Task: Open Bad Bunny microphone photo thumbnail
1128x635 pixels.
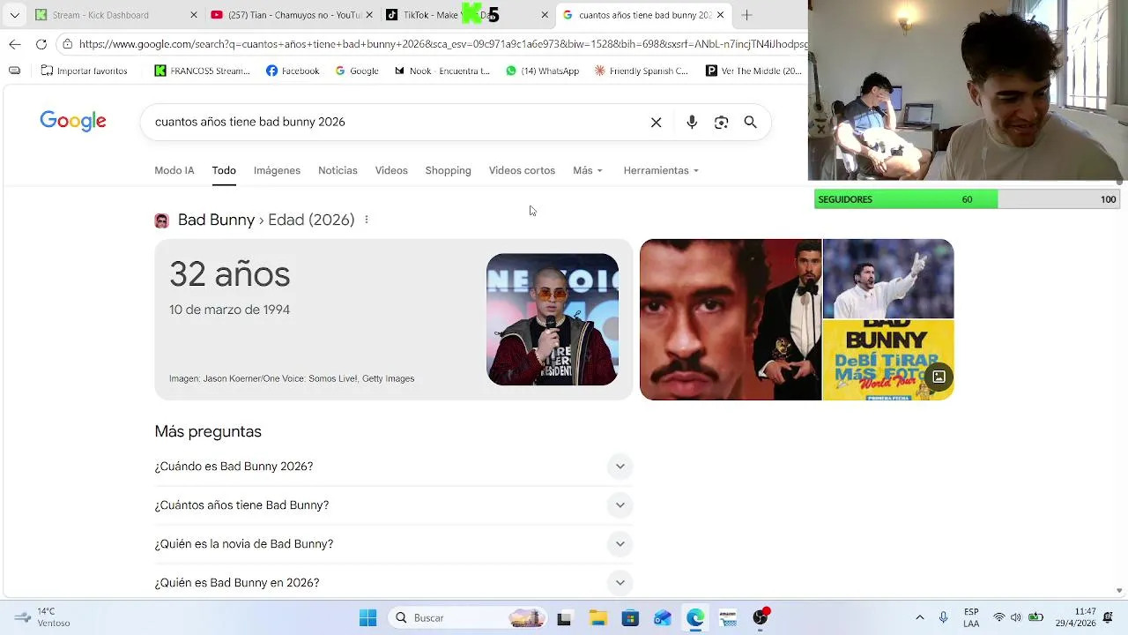Action: (x=553, y=319)
